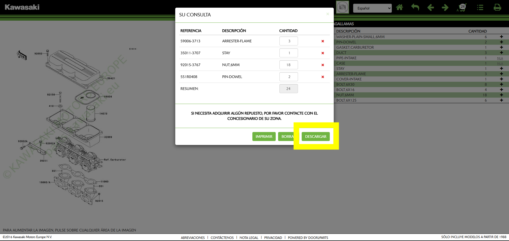509x241 pixels.
Task: Go to the home page icon
Action: pos(399,7)
